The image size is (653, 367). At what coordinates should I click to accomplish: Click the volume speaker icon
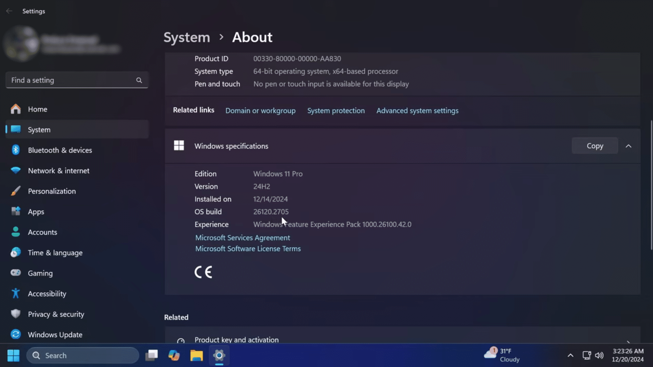pyautogui.click(x=599, y=355)
